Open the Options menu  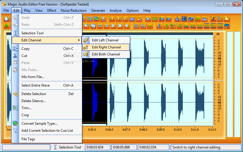click(133, 11)
